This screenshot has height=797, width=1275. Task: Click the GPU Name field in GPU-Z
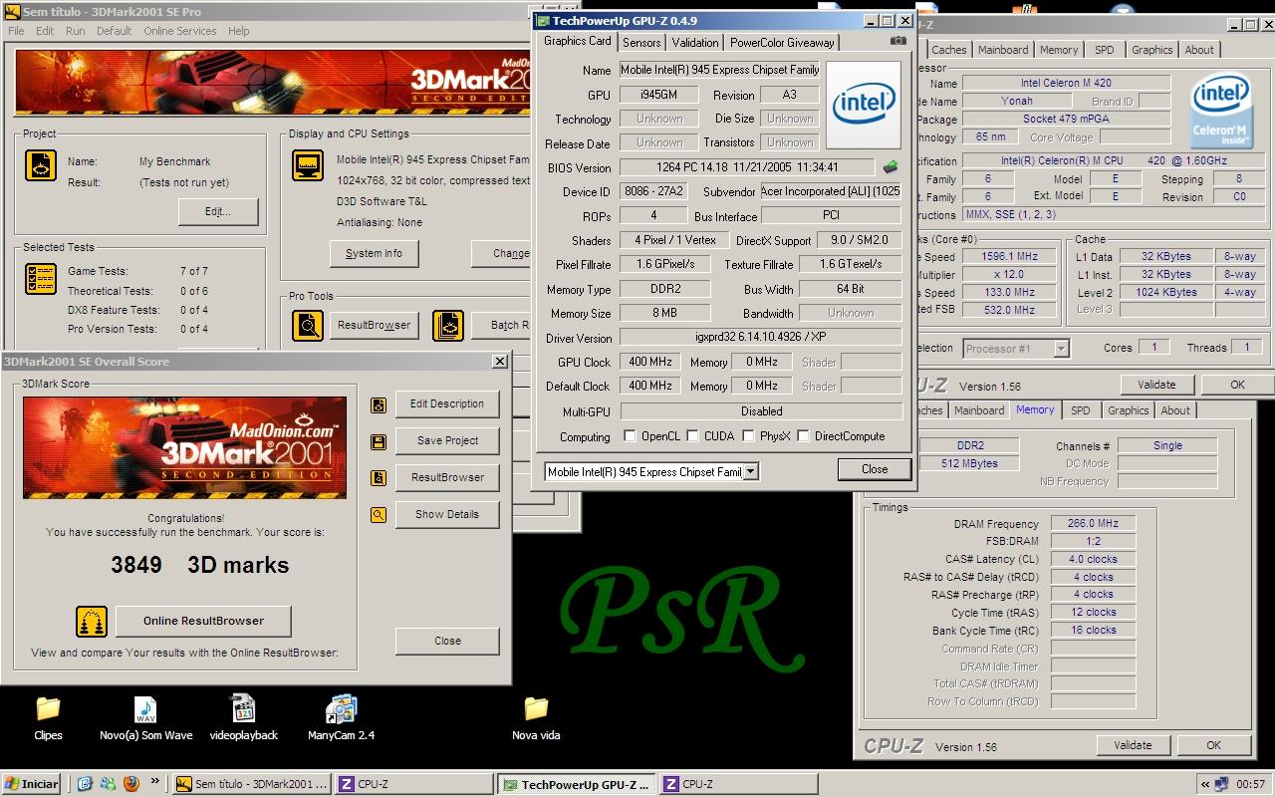pyautogui.click(x=720, y=70)
